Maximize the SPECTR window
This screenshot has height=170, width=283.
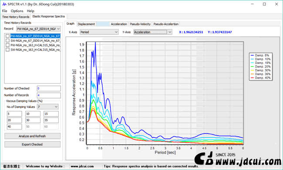264,4
